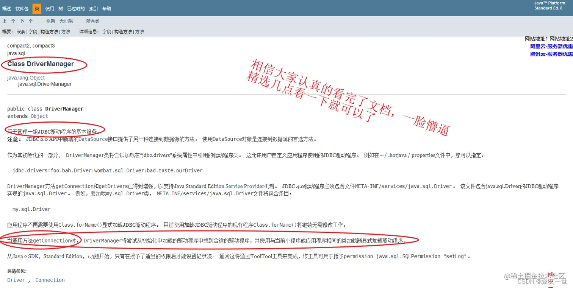Go to 上一个 previous class
Image resolution: width=573 pixels, height=288 pixels.
(x=9, y=21)
